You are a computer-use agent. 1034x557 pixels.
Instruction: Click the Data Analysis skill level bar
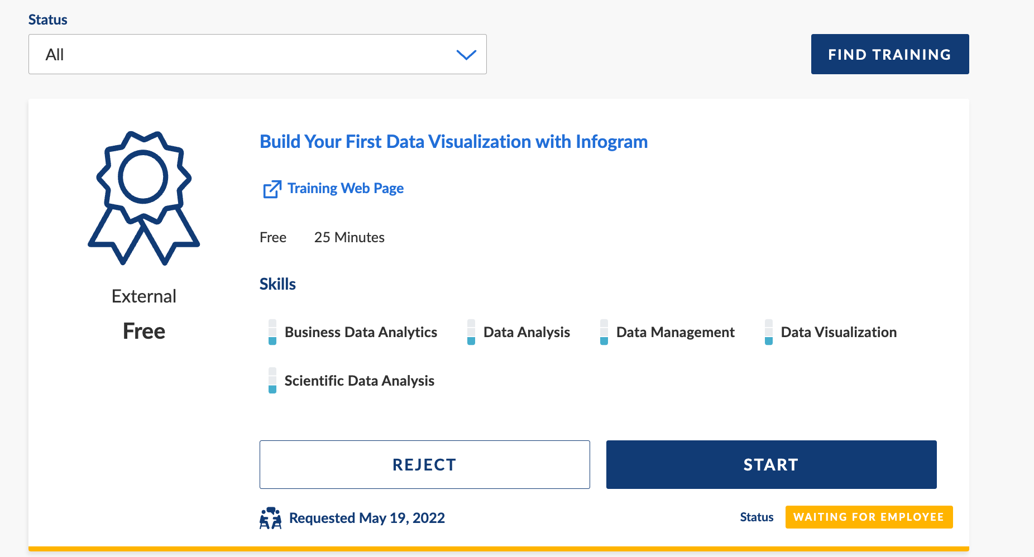click(471, 332)
